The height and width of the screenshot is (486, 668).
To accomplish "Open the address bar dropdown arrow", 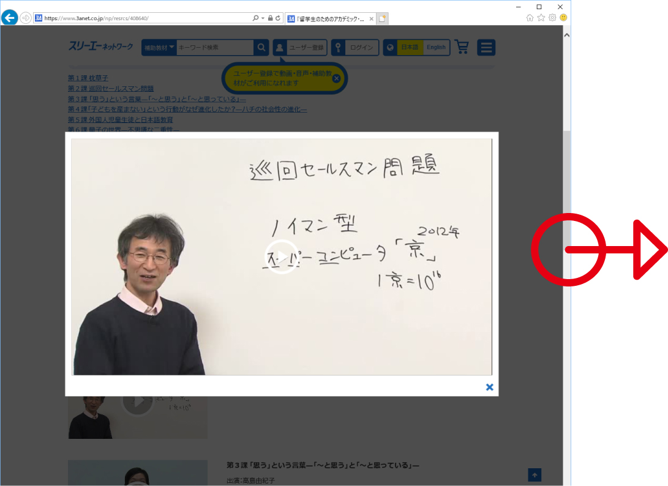I will point(263,18).
